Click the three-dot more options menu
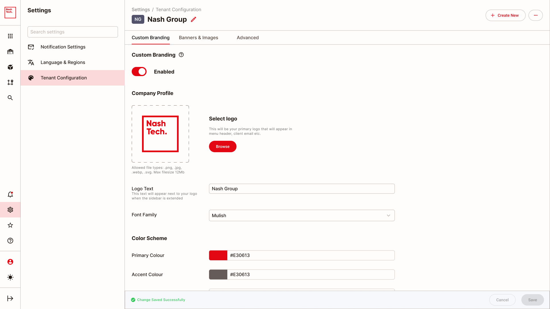Screen dimensions: 550x309 coord(536,15)
